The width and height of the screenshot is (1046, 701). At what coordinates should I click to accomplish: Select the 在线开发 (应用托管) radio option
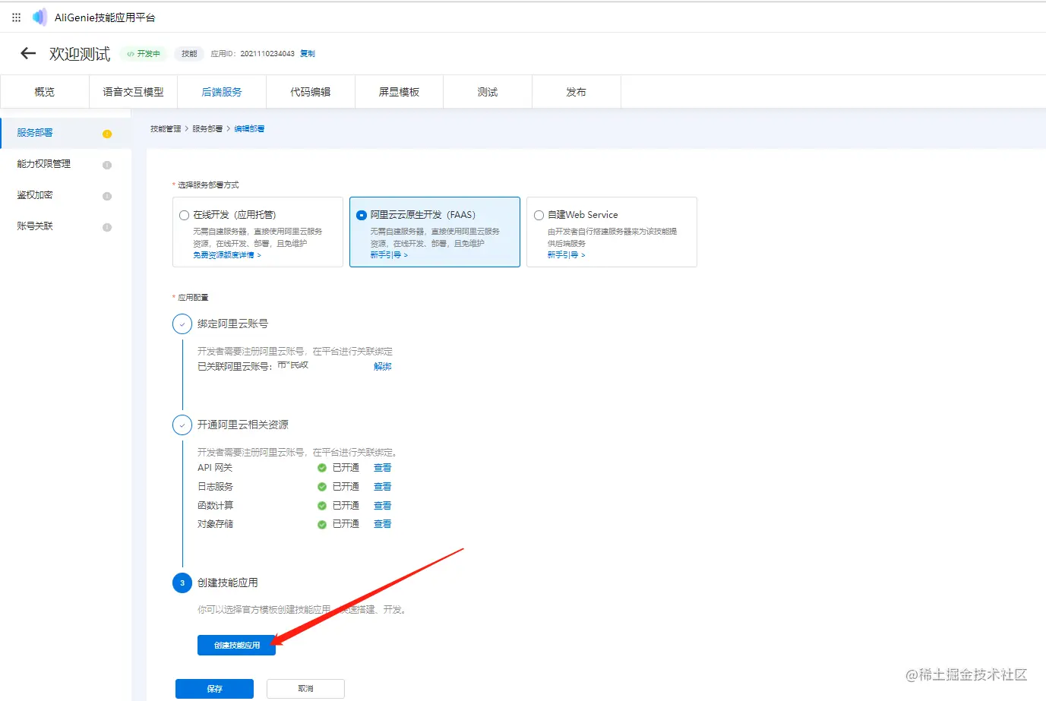tap(184, 215)
